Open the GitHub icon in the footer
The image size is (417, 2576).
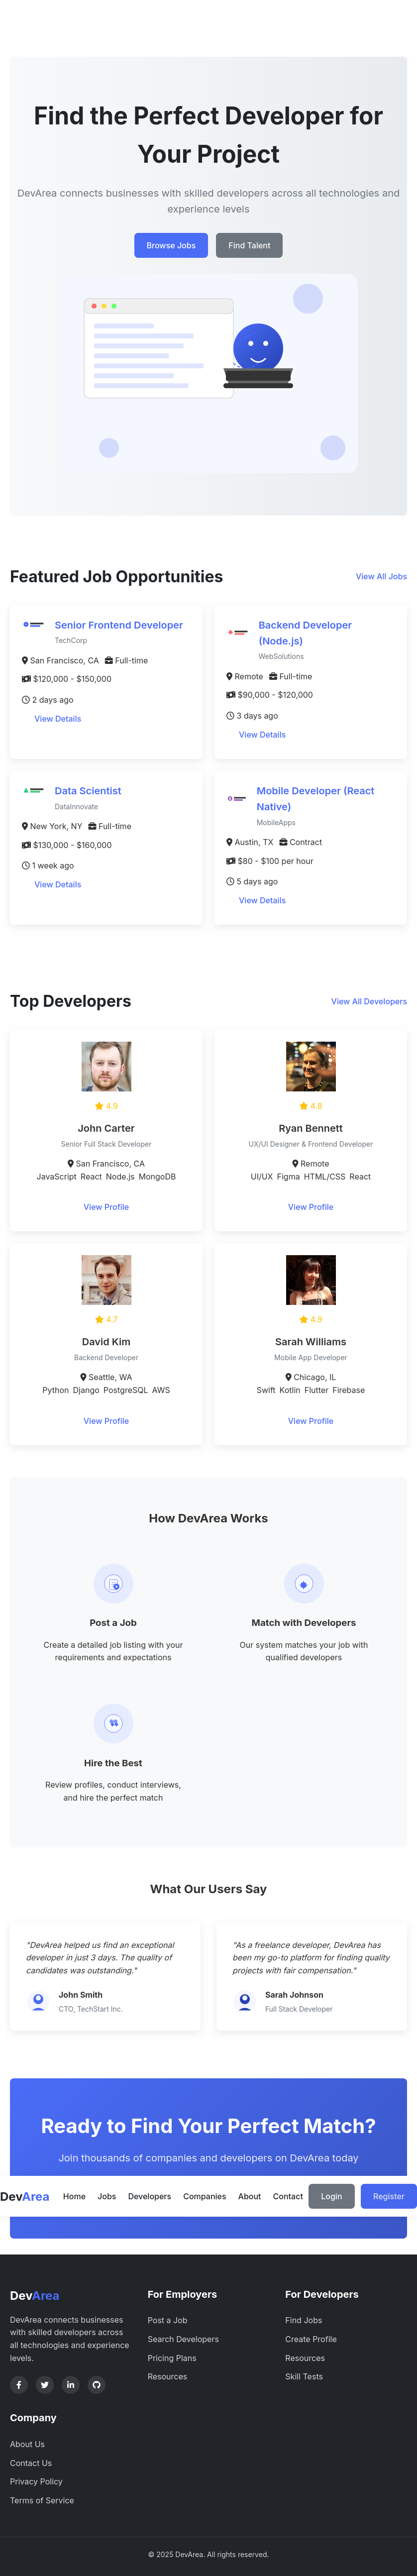97,2385
